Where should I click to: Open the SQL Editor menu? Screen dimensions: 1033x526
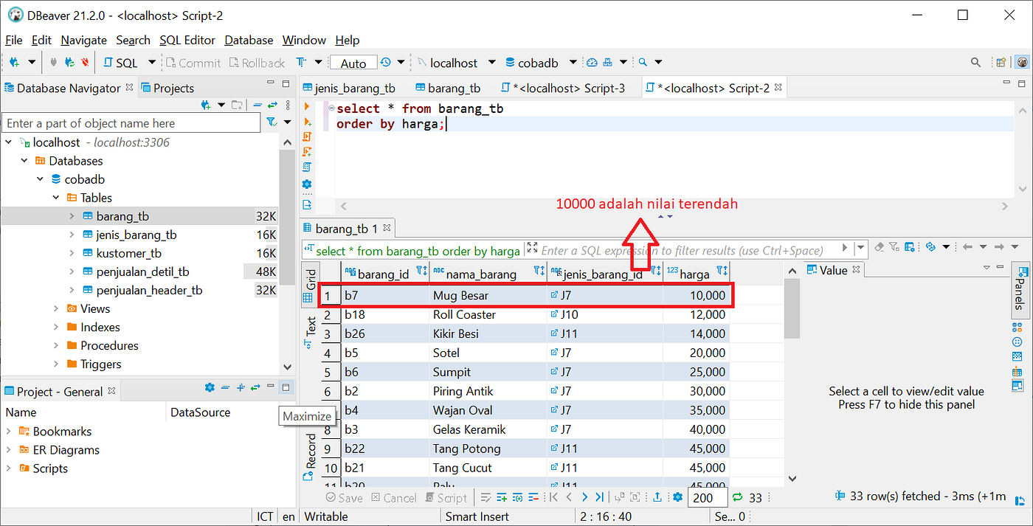pyautogui.click(x=187, y=40)
